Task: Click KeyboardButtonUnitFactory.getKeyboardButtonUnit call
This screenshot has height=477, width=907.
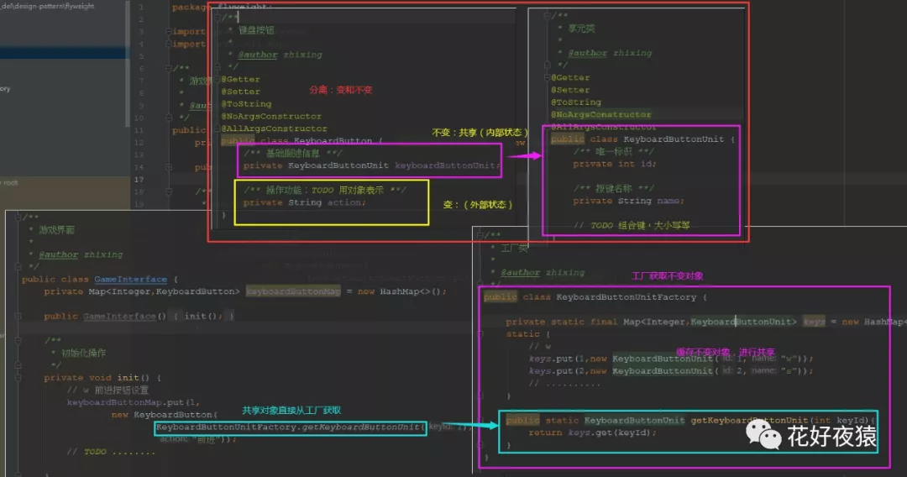Action: [x=290, y=427]
